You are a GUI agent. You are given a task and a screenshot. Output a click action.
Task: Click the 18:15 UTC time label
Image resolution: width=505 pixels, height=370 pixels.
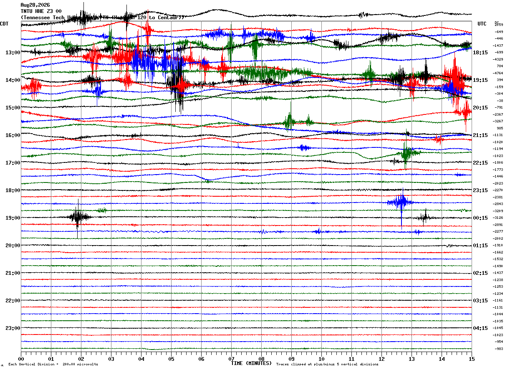point(480,53)
